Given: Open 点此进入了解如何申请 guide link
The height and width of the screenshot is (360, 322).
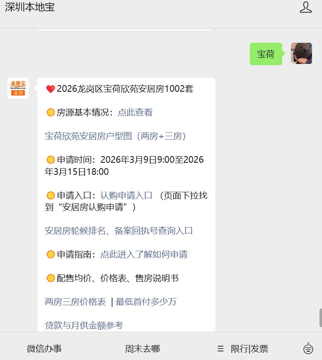Looking at the screenshot, I should click(144, 255).
